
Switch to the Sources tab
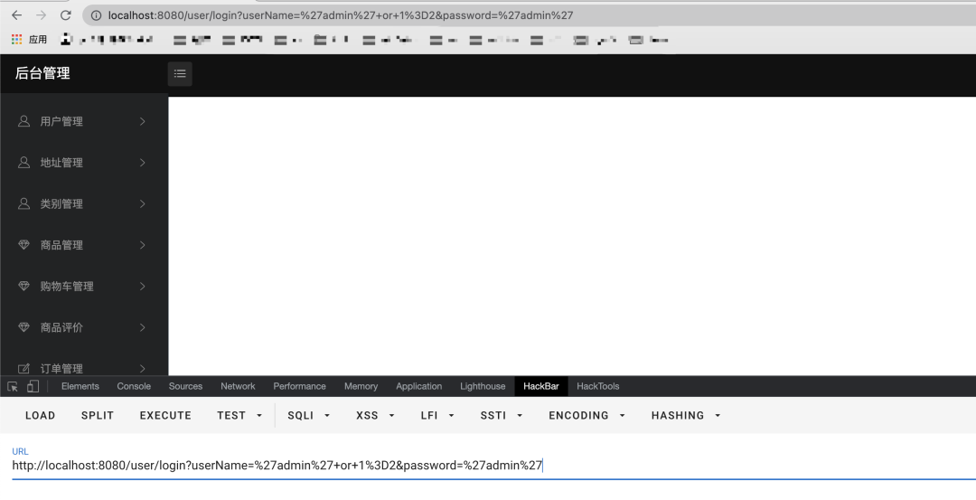click(185, 386)
